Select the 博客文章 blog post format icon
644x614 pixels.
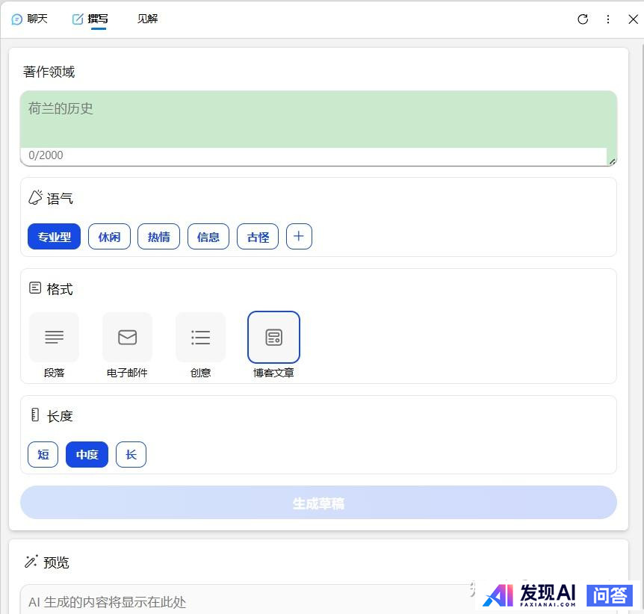(273, 338)
